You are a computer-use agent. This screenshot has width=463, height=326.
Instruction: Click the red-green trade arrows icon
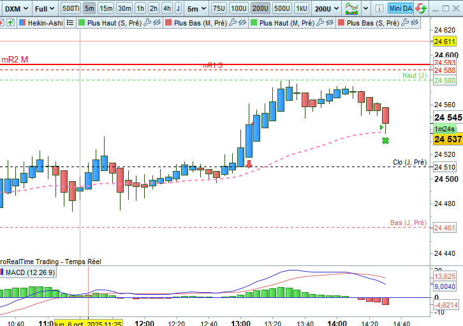[421, 8]
